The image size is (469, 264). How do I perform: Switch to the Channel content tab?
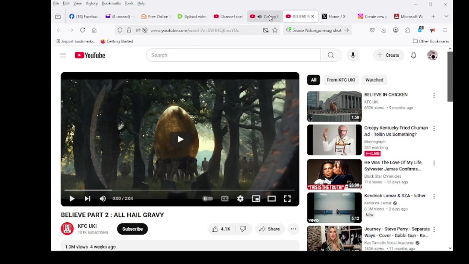click(228, 16)
